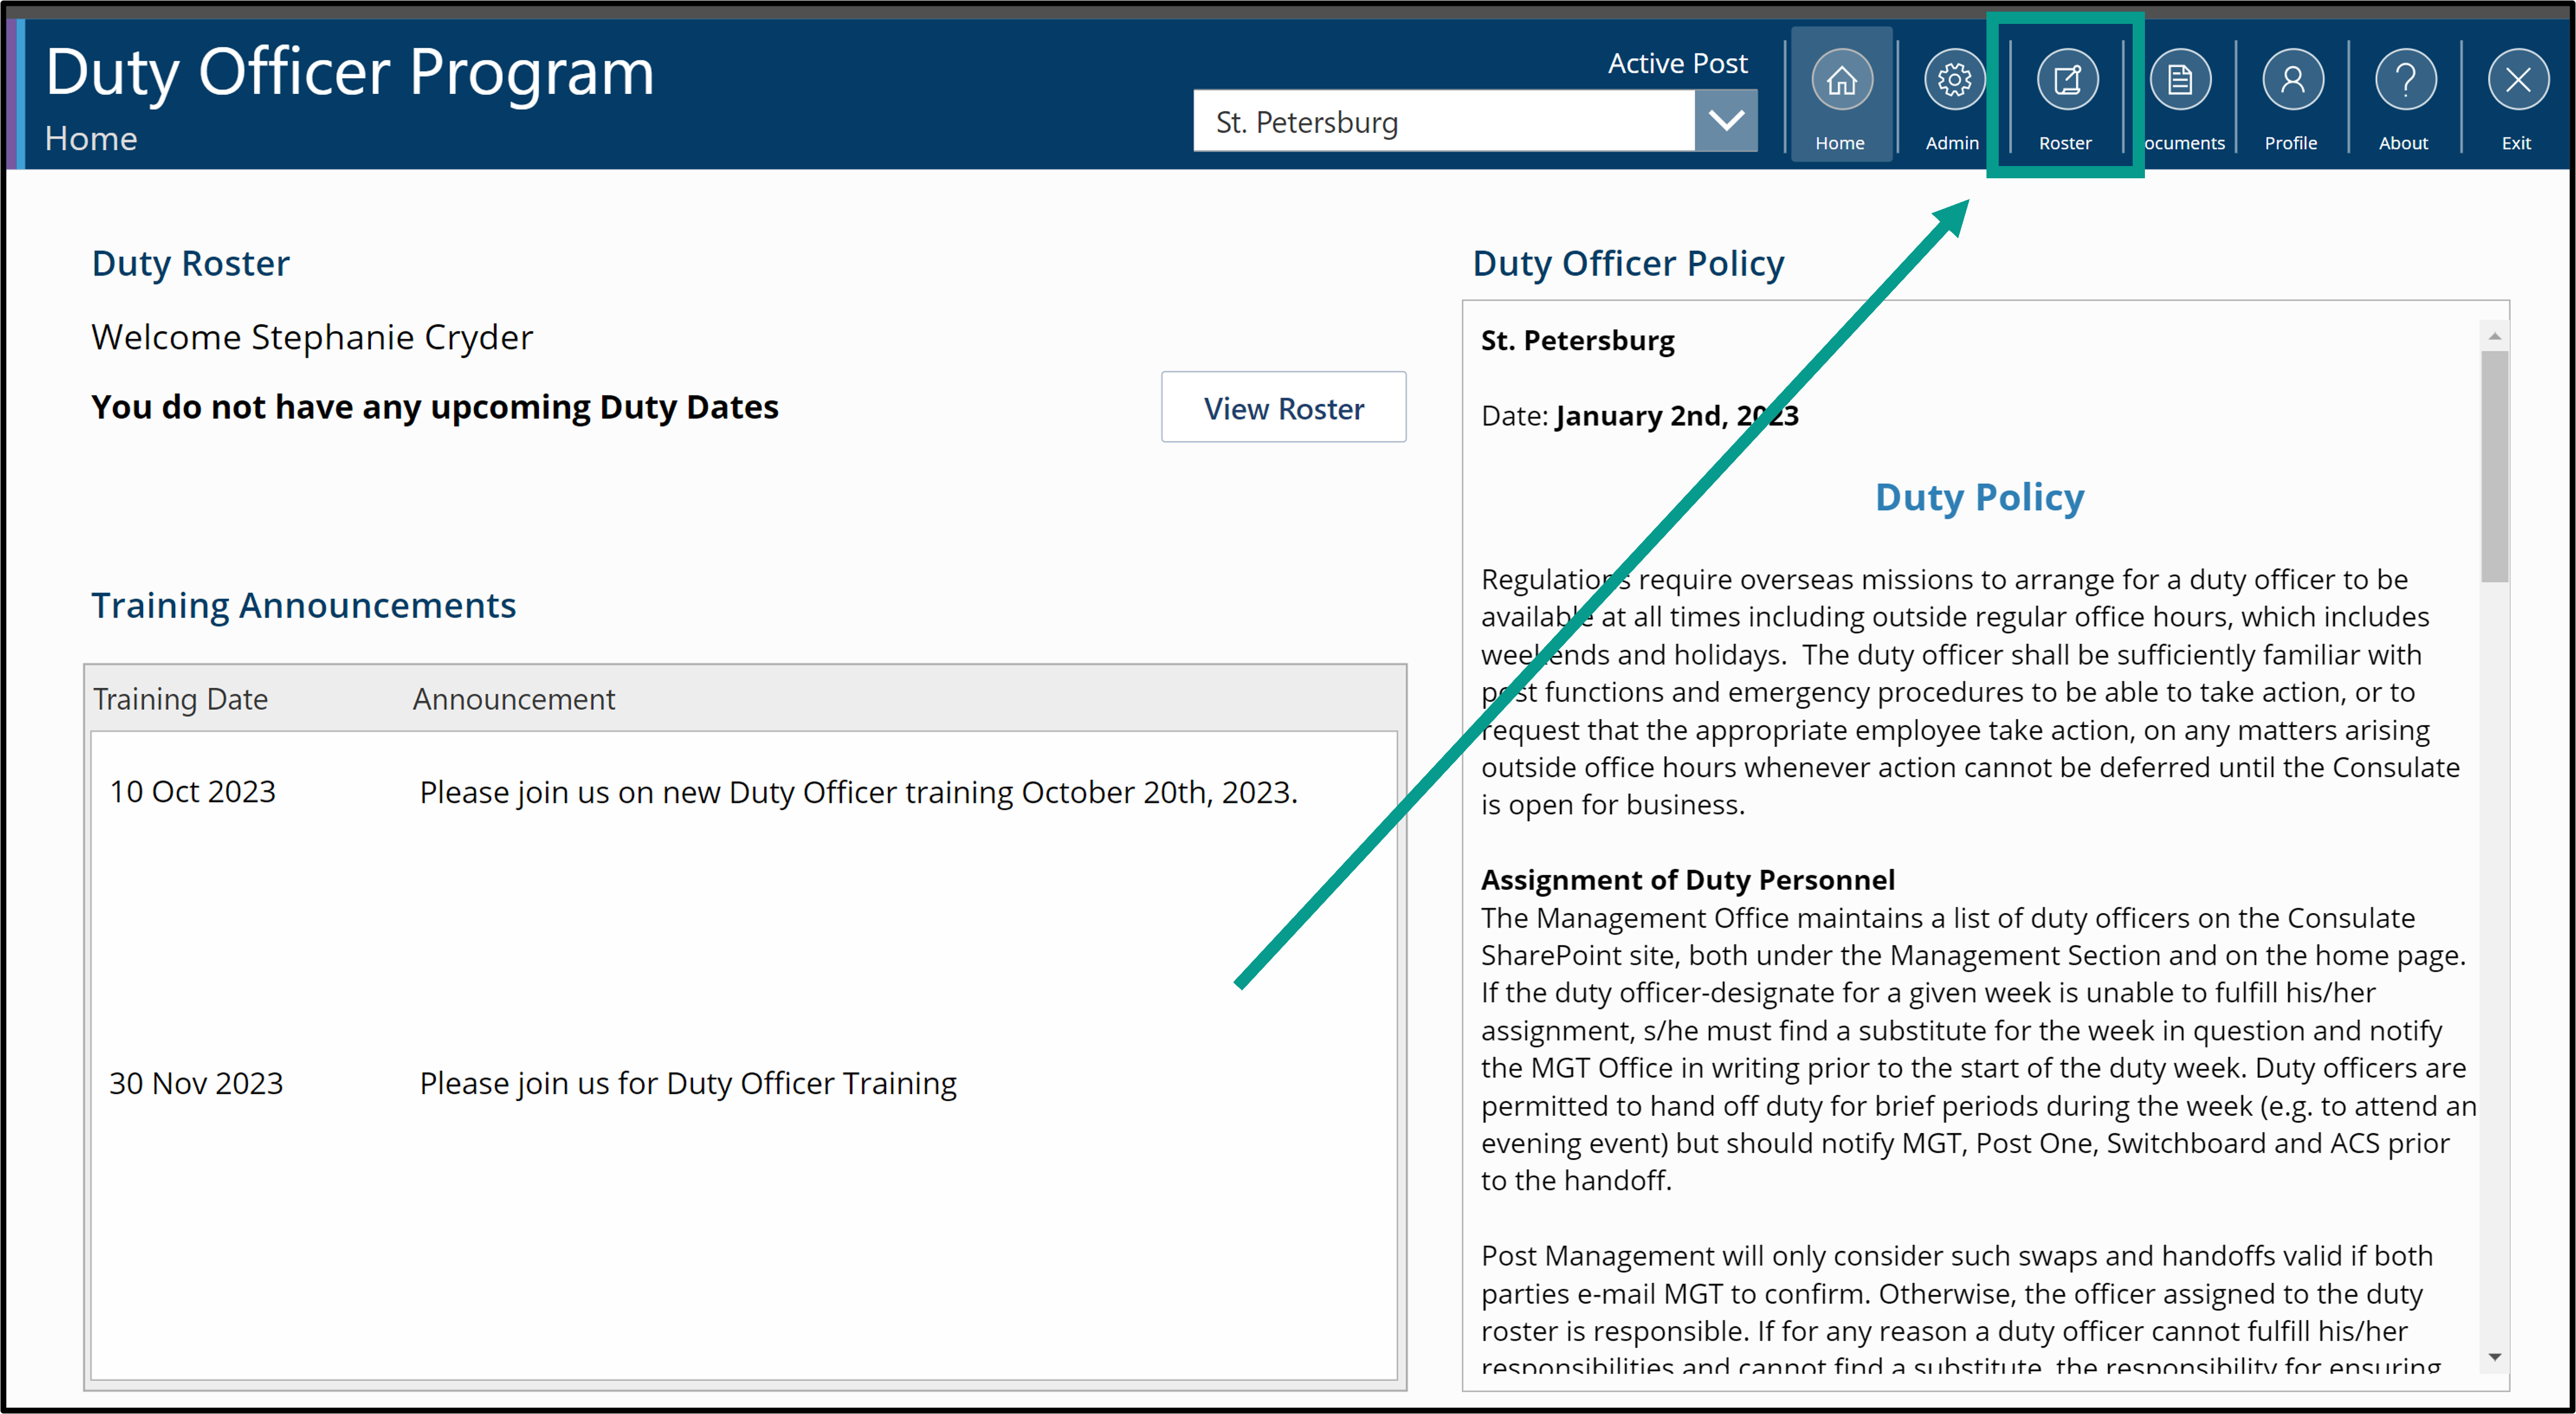Click the 'Welcome Stephanie Cryder' text
2576x1414 pixels.
(312, 337)
